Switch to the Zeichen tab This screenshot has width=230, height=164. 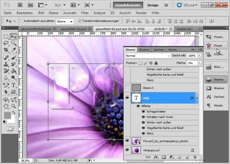pos(159,49)
